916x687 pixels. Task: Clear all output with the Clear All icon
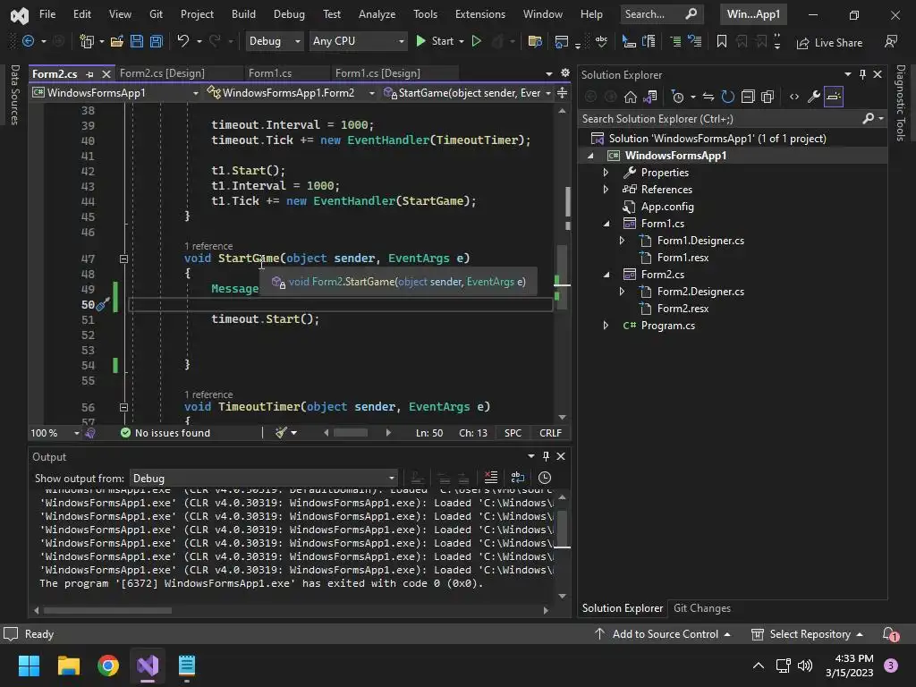[x=490, y=478]
